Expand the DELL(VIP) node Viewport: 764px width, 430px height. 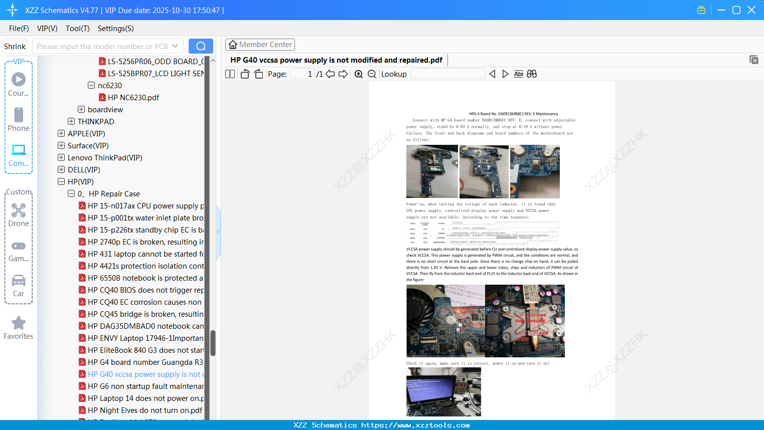[x=61, y=169]
